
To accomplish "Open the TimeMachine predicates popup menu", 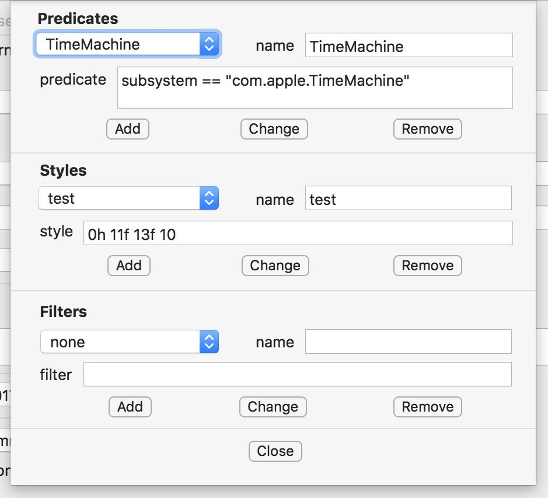I will point(127,44).
